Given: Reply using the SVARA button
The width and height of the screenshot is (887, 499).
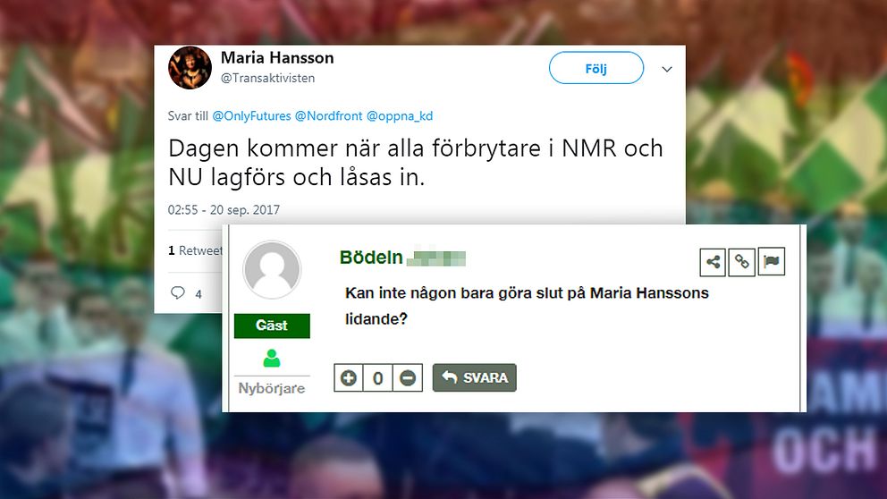Looking at the screenshot, I should pyautogui.click(x=475, y=377).
